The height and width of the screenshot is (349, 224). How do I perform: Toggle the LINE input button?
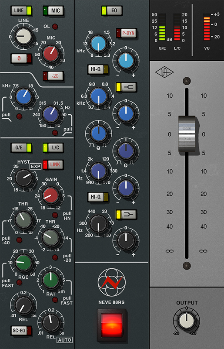click(21, 10)
